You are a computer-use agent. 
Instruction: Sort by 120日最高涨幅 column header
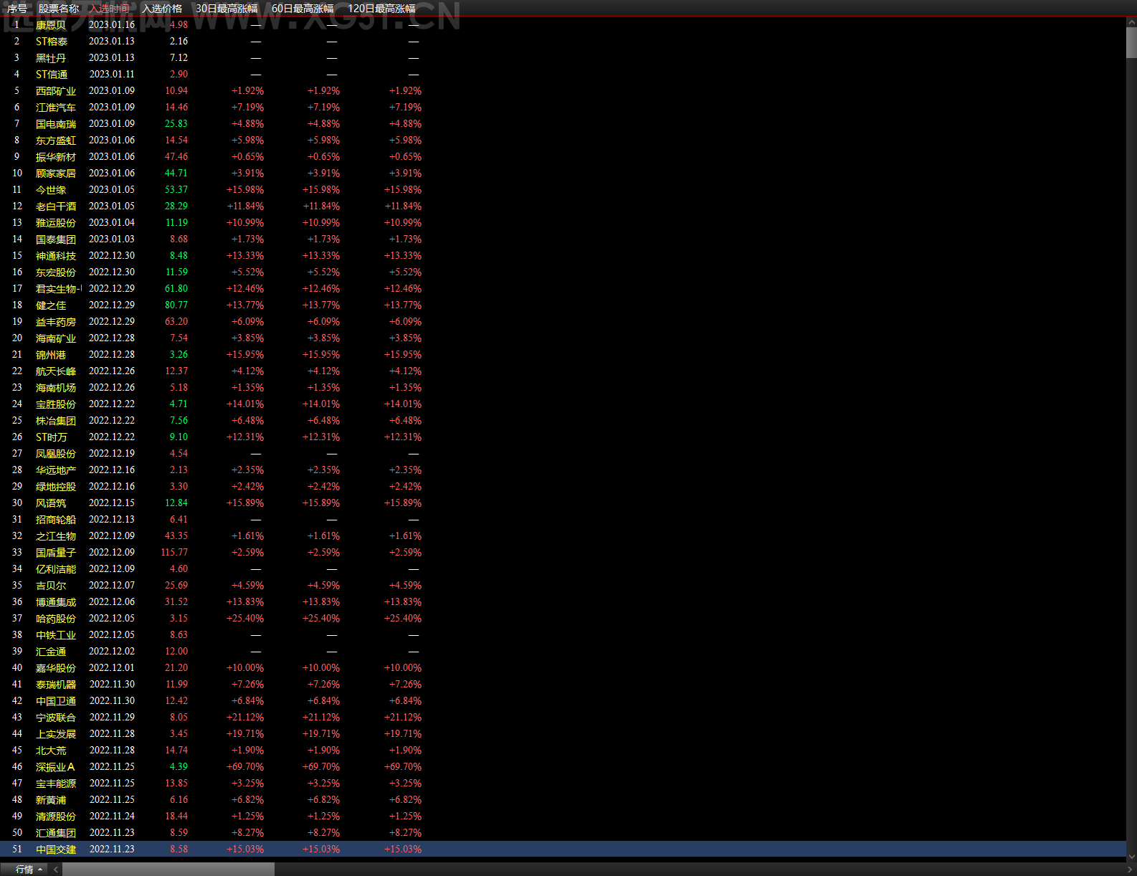[x=381, y=9]
